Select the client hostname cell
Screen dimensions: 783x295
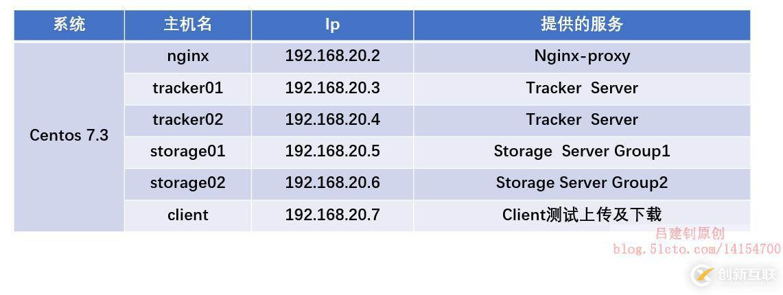tap(187, 215)
